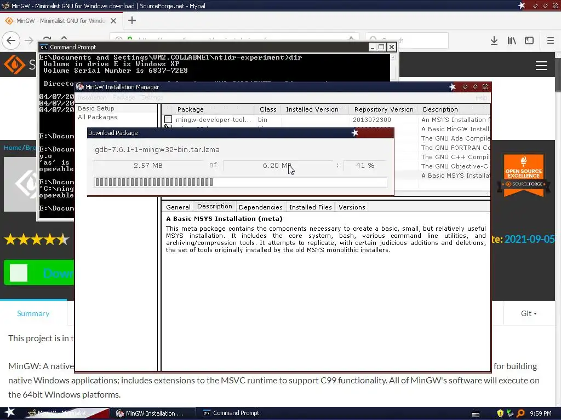Close the MinGW SourceForge browser tab
This screenshot has width=561, height=420.
click(x=113, y=21)
